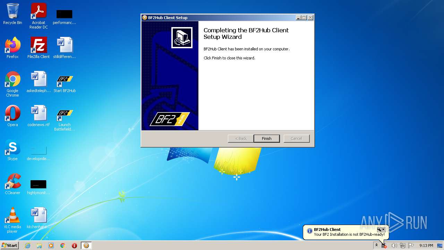444x250 pixels.
Task: Select the performanc... black file icon
Action: click(65, 17)
